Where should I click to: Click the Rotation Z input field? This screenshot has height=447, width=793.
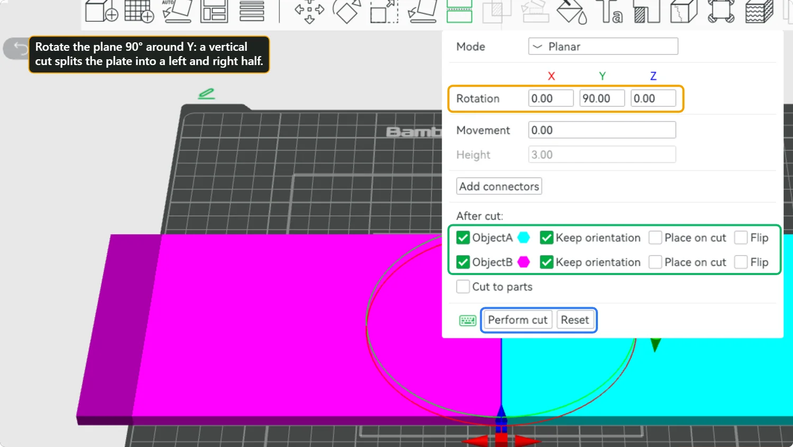point(653,98)
